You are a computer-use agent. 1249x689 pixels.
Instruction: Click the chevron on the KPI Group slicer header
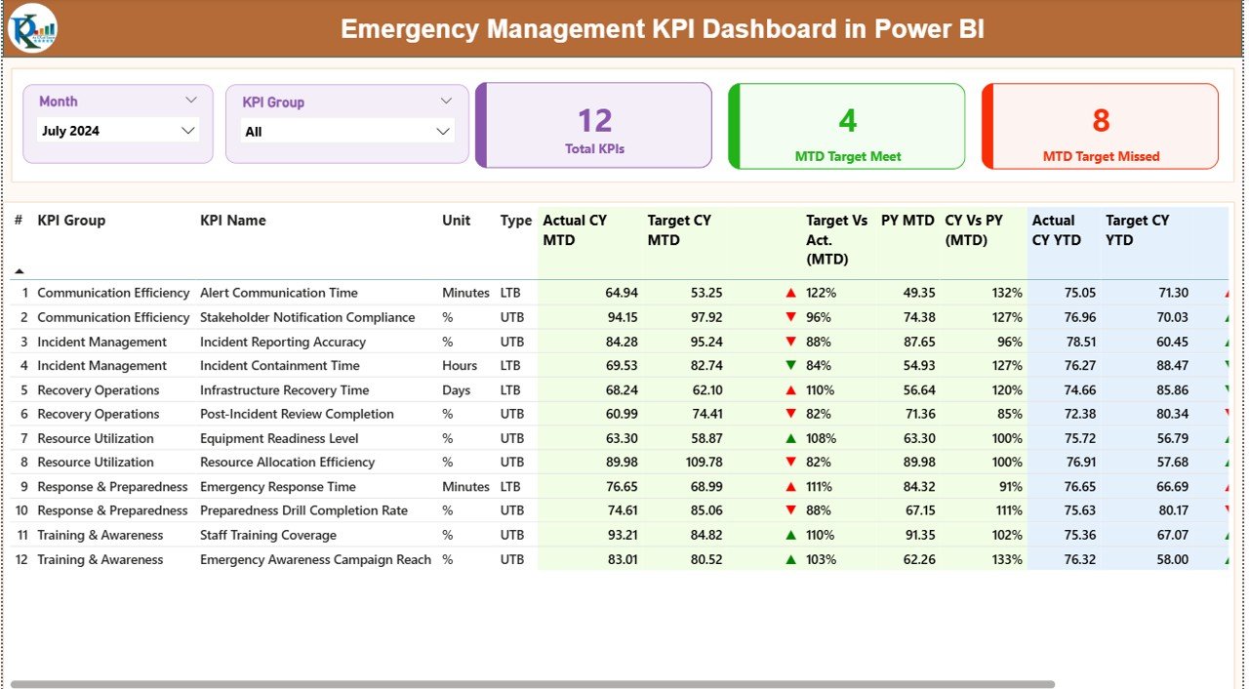click(x=447, y=100)
